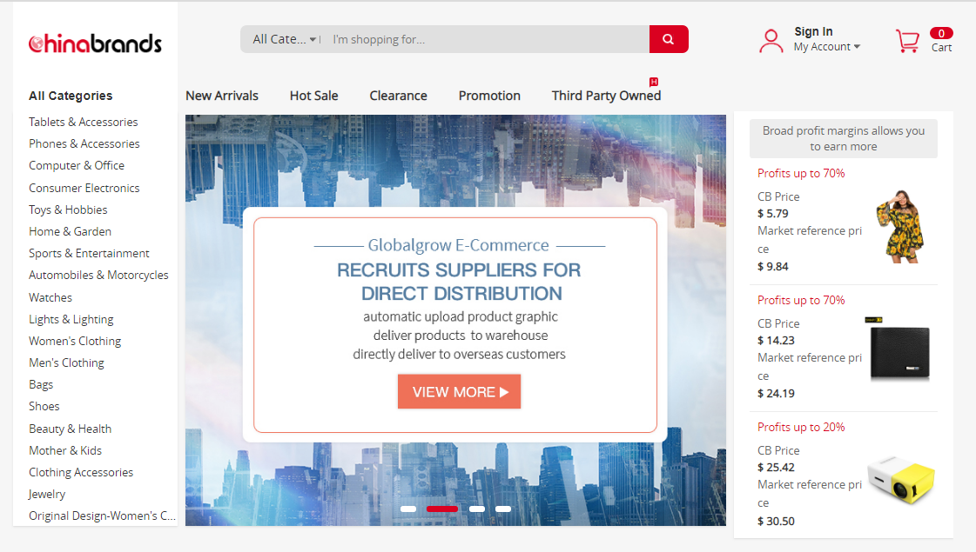
Task: Browse Consumer Electronics category
Action: (84, 188)
